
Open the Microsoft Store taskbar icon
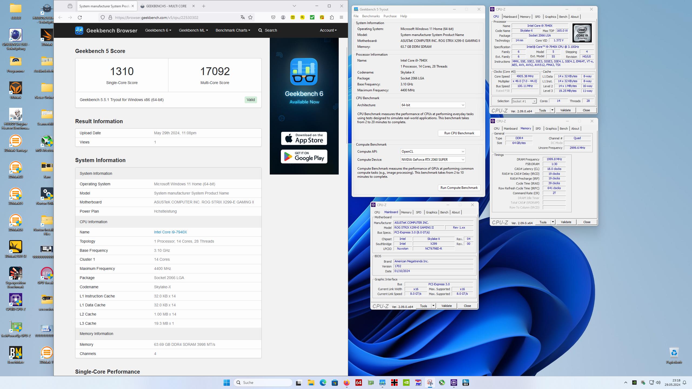[335, 383]
